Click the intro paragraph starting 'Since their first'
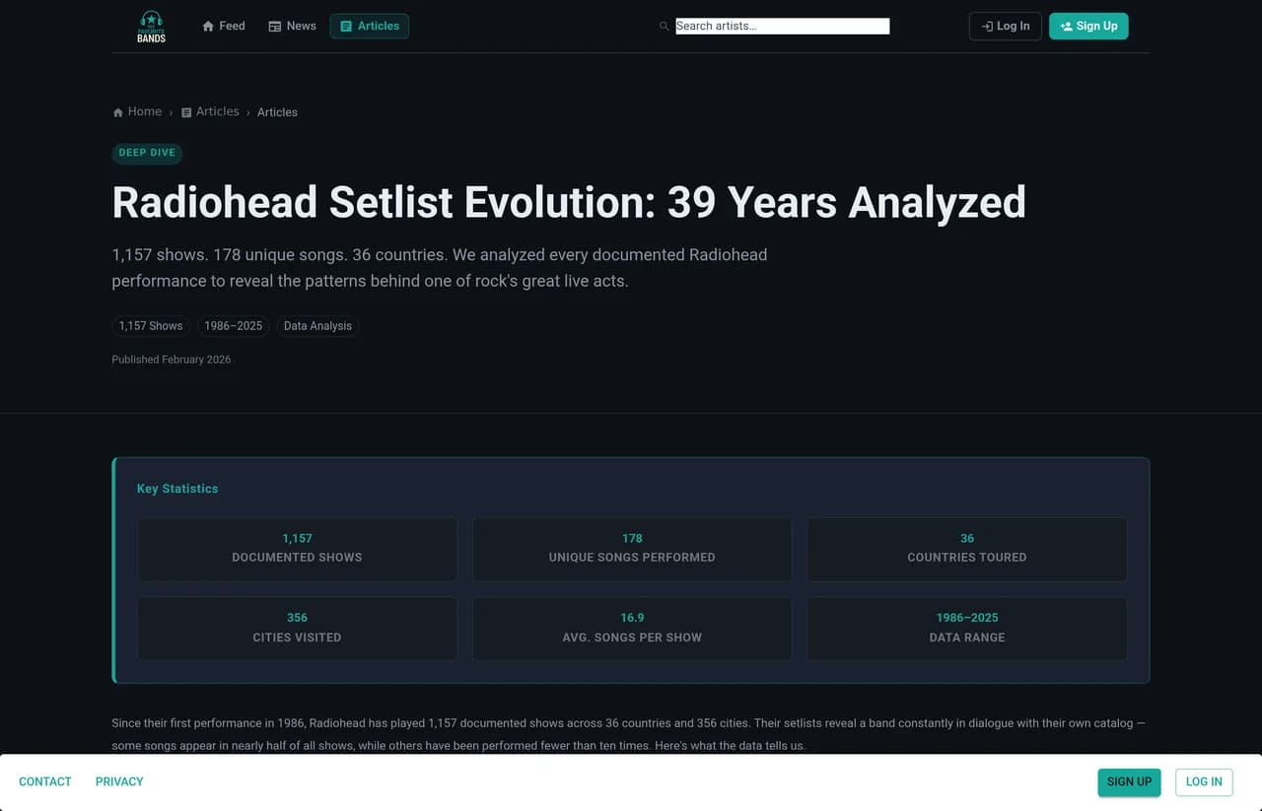This screenshot has height=811, width=1262. pos(629,734)
